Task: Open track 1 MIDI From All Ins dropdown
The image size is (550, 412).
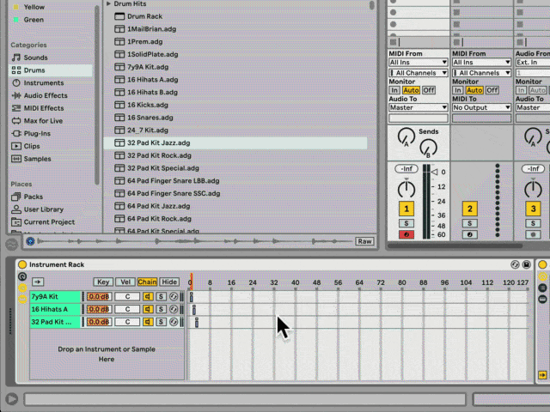Action: [x=418, y=63]
